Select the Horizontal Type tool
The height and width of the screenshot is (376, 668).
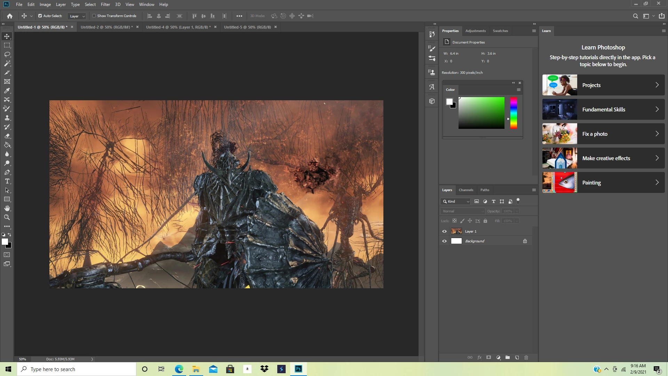click(x=7, y=181)
